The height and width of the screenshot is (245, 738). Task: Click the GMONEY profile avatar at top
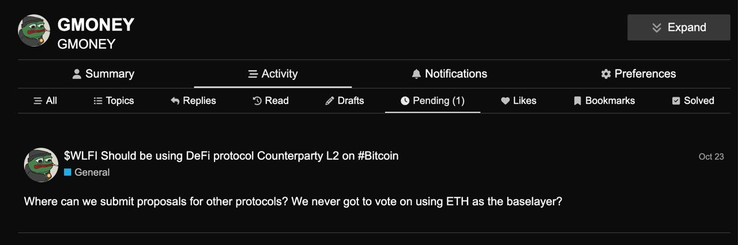(34, 31)
